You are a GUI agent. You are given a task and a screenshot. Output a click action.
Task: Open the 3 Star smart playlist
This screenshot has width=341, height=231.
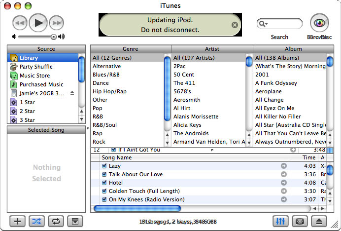tap(42, 120)
